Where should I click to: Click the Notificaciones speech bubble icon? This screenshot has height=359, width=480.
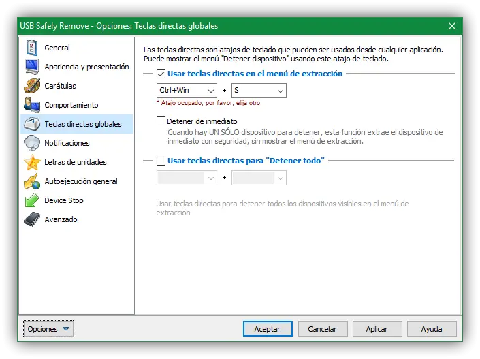tap(32, 143)
